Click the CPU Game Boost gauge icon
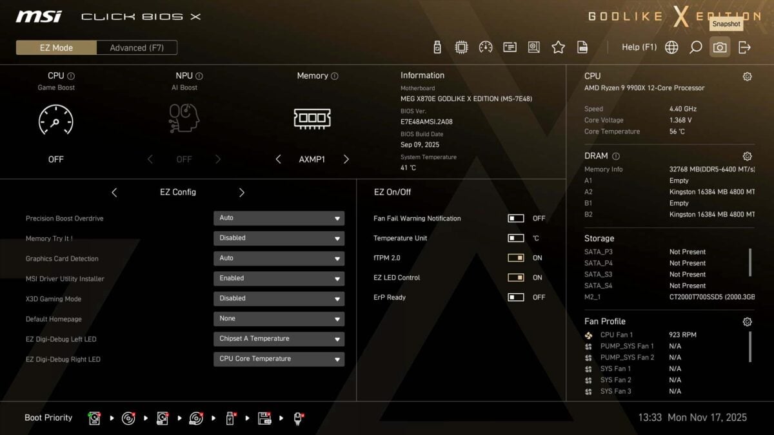The height and width of the screenshot is (435, 774). pos(56,120)
